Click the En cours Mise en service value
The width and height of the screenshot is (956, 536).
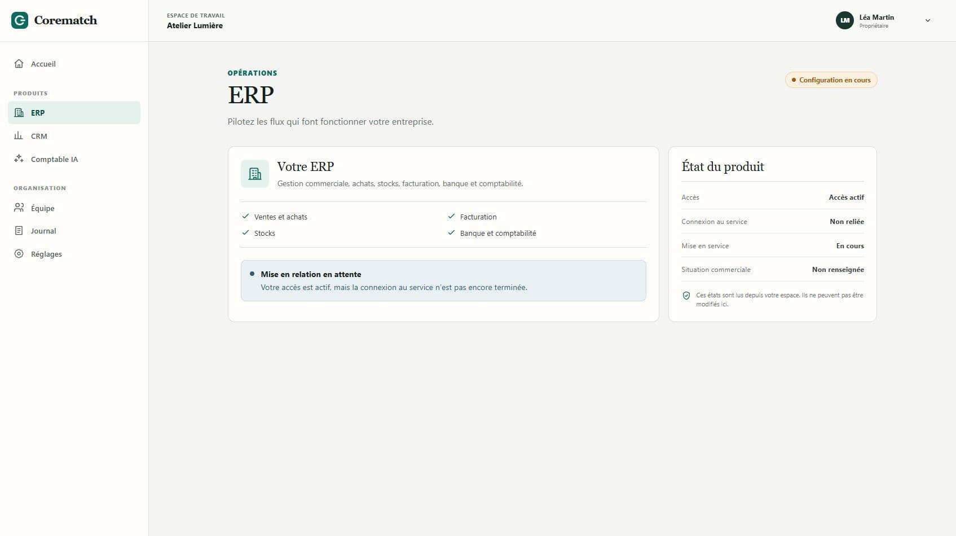(850, 246)
